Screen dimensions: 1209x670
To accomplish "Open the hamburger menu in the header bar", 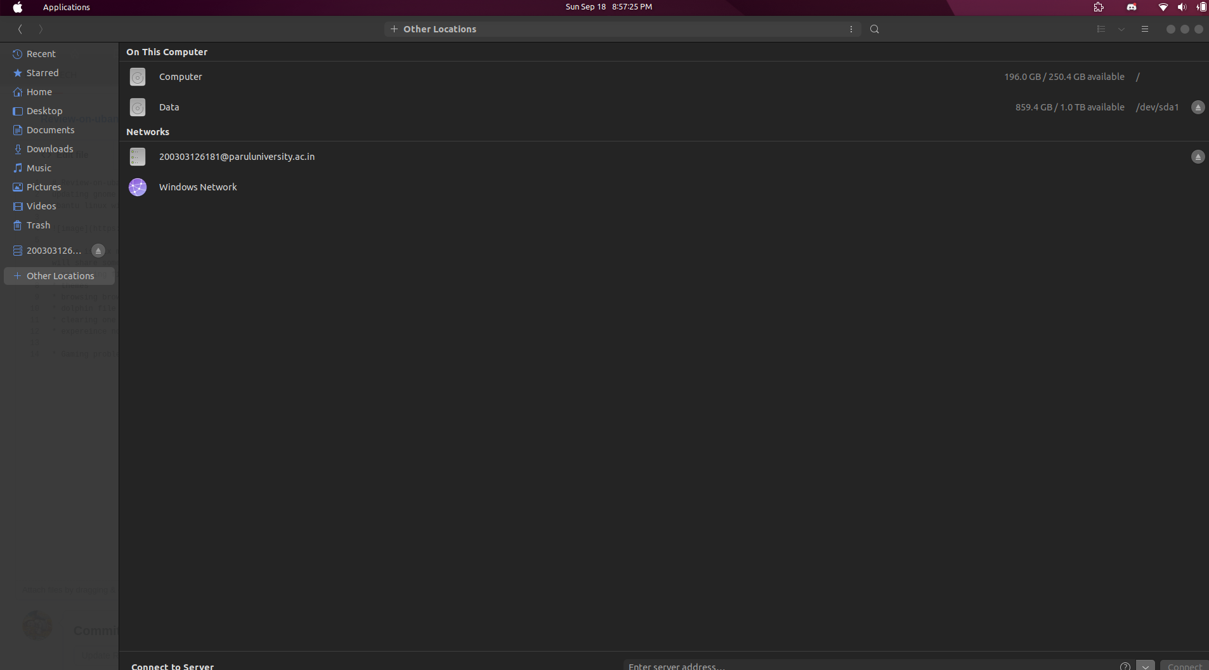I will tap(1144, 29).
